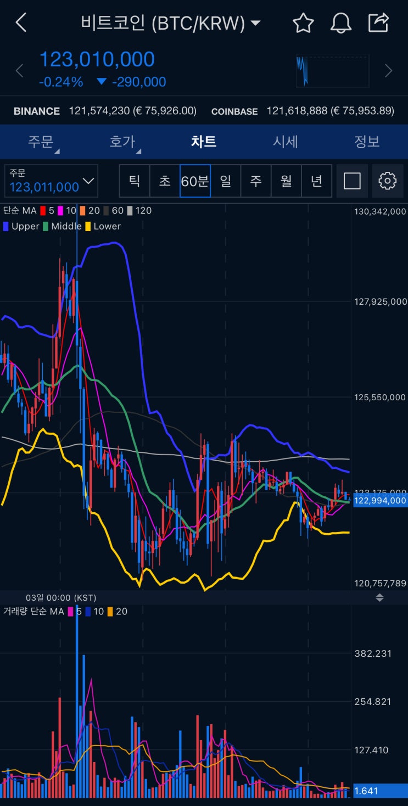Tap the back arrow icon
The width and height of the screenshot is (408, 806).
[21, 23]
